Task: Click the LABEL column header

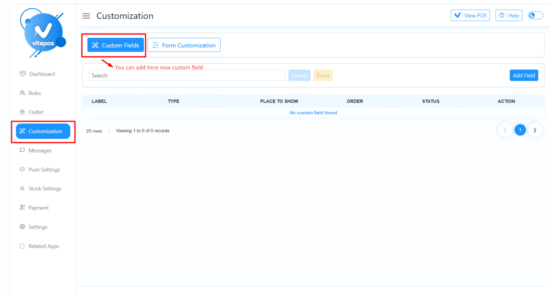Action: 99,101
